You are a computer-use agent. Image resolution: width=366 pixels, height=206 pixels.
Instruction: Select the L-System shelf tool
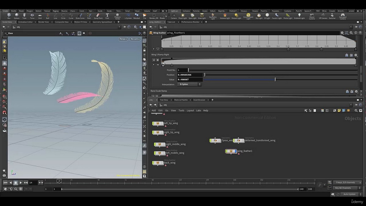(128, 16)
